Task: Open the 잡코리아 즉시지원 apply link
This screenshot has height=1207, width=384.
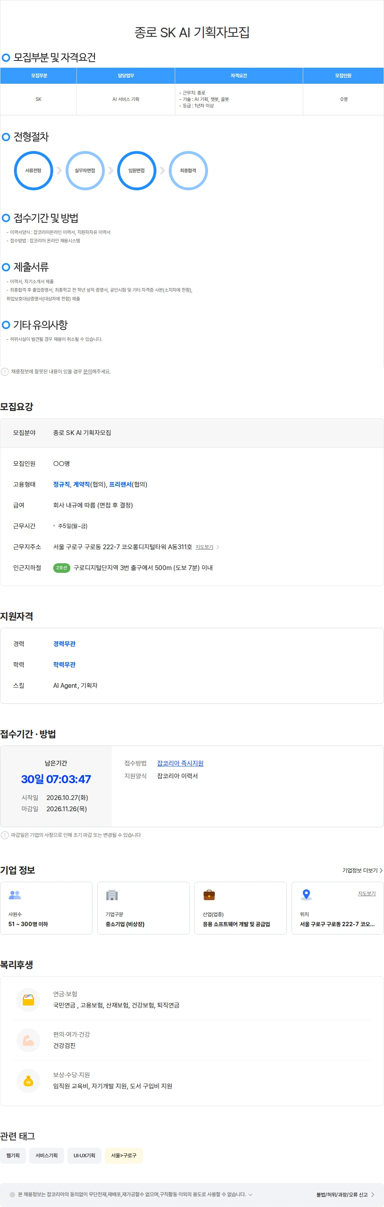Action: click(180, 763)
